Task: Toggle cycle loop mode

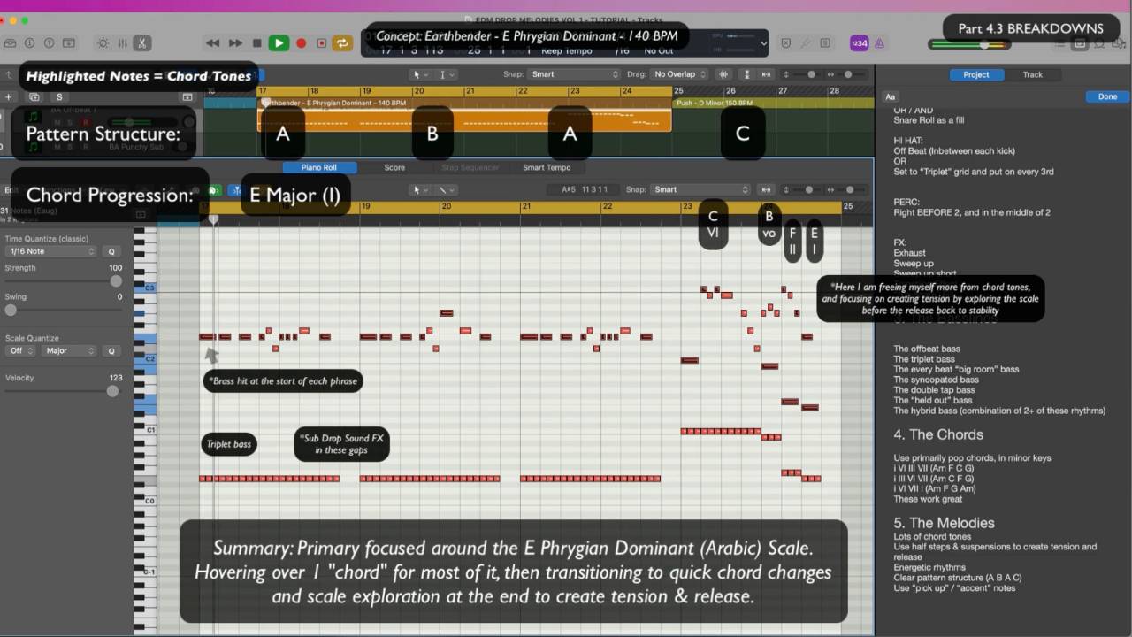Action: pos(342,42)
